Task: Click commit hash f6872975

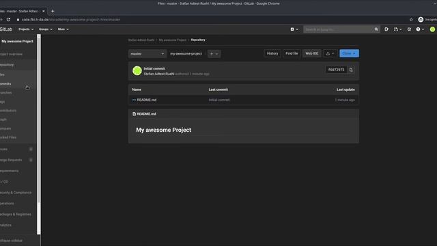Action: (x=336, y=70)
